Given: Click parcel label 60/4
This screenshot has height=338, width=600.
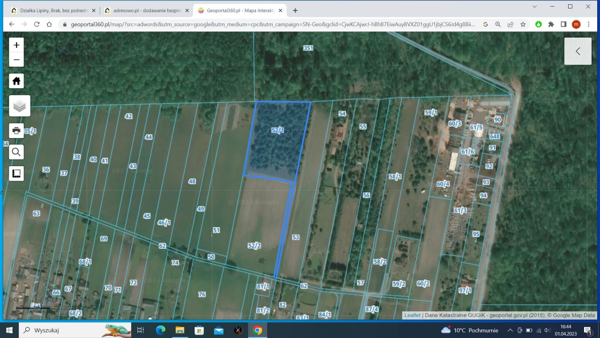Looking at the screenshot, I should pos(443,184).
